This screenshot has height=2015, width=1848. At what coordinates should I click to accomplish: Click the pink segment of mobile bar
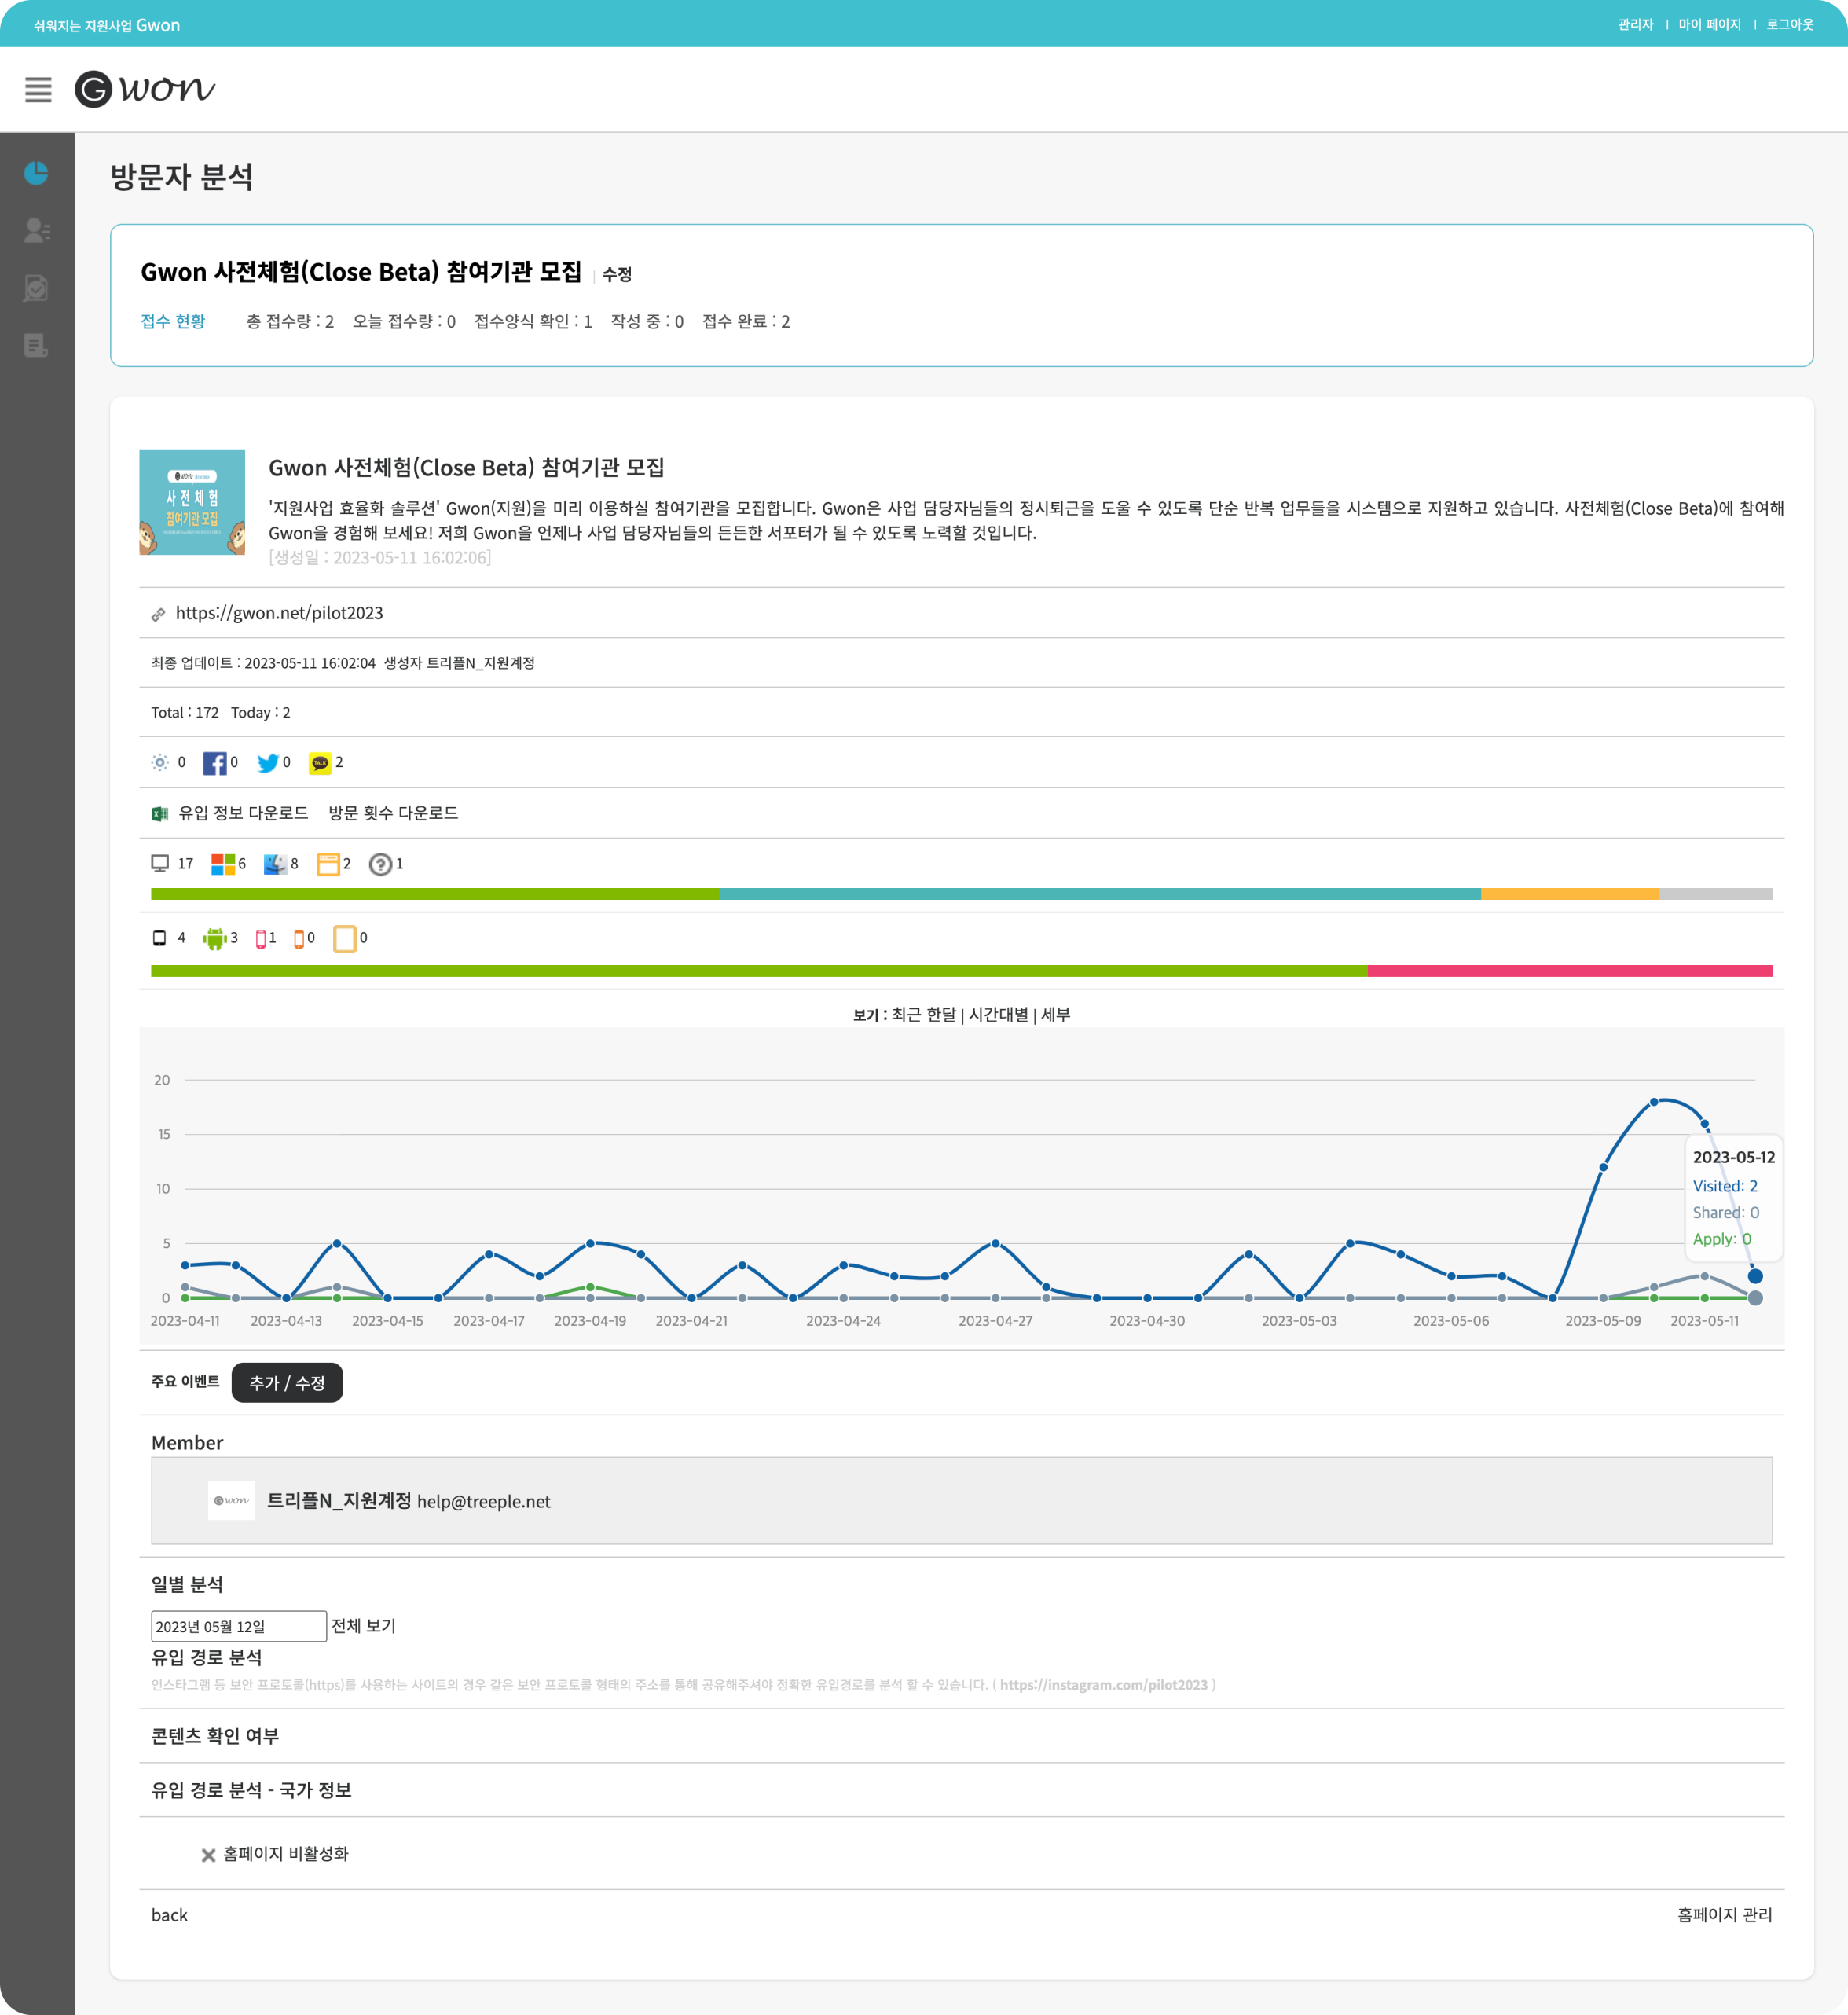(1570, 971)
